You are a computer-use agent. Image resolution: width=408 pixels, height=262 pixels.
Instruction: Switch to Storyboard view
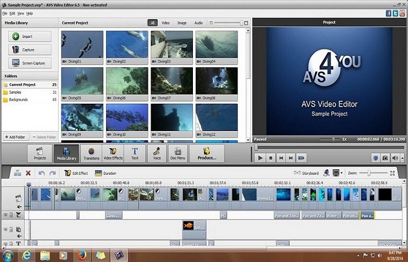pyautogui.click(x=306, y=173)
